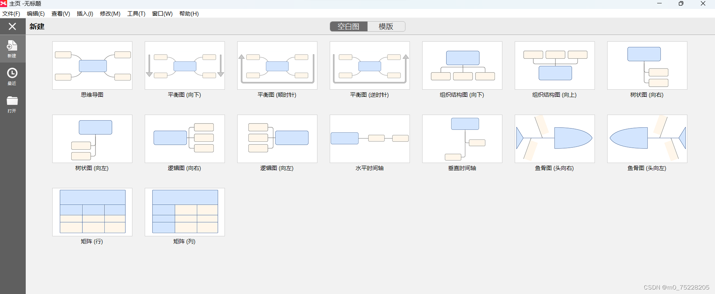
Task: Open the 编辑(E) menu
Action: (x=36, y=14)
